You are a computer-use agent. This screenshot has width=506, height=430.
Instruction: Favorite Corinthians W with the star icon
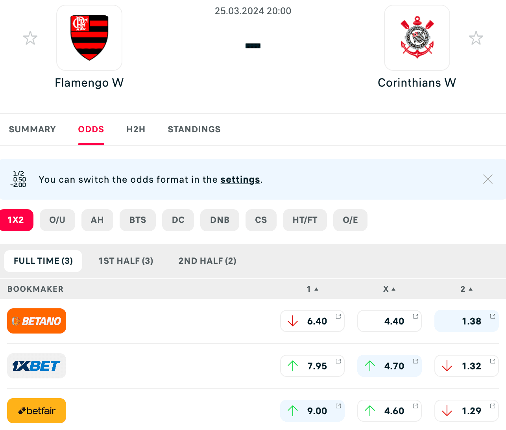click(476, 38)
